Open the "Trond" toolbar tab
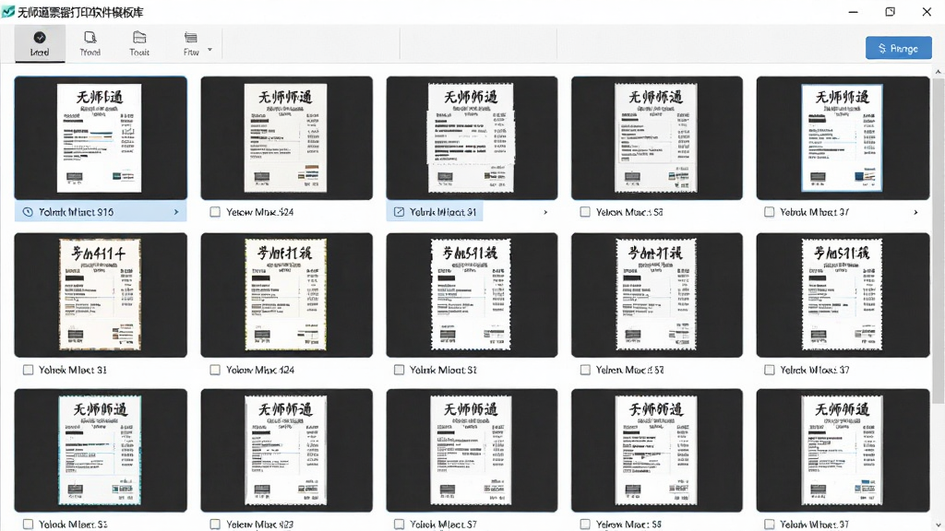This screenshot has height=531, width=945. pos(90,43)
